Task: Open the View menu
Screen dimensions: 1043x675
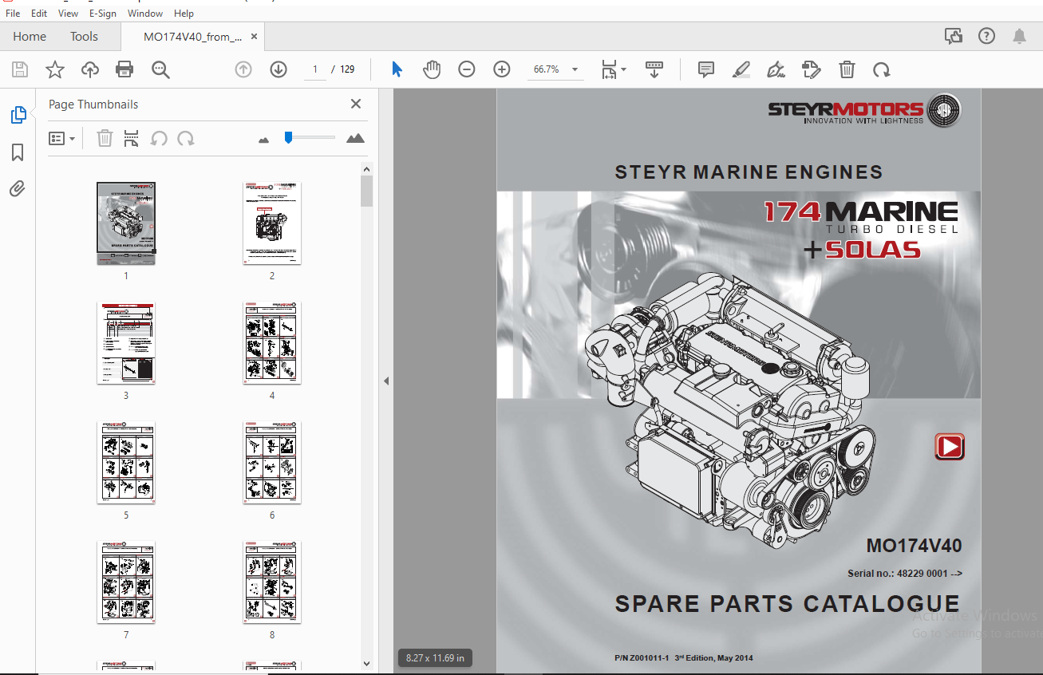Action: 69,14
